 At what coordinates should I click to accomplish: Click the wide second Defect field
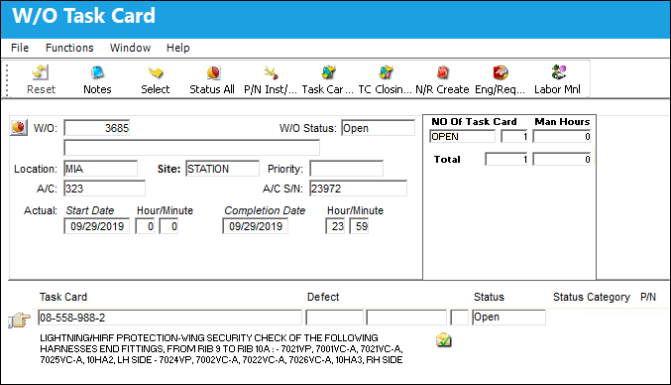(x=406, y=318)
